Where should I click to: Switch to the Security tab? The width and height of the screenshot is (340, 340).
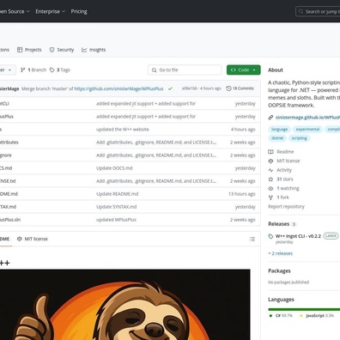click(62, 50)
